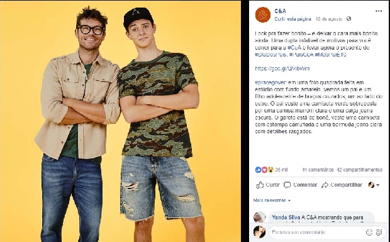
Task: Click Curtir esta página link
Action: pos(292,19)
